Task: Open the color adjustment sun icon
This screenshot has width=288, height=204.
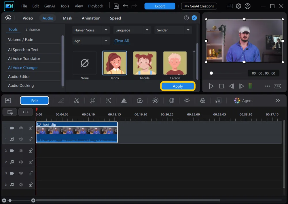Action: tap(187, 101)
